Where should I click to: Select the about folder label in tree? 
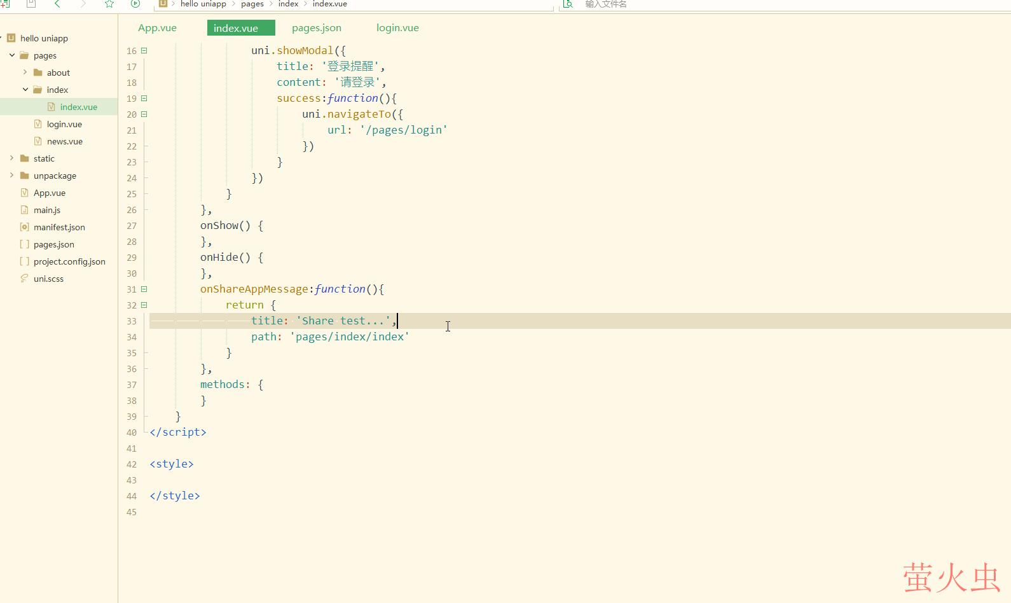coord(58,73)
